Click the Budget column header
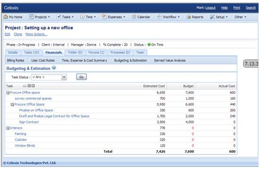259x169 pixels. click(x=188, y=86)
